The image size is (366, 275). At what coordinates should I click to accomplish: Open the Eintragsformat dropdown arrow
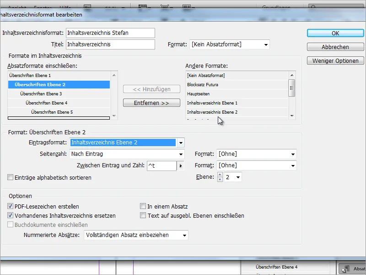click(181, 143)
